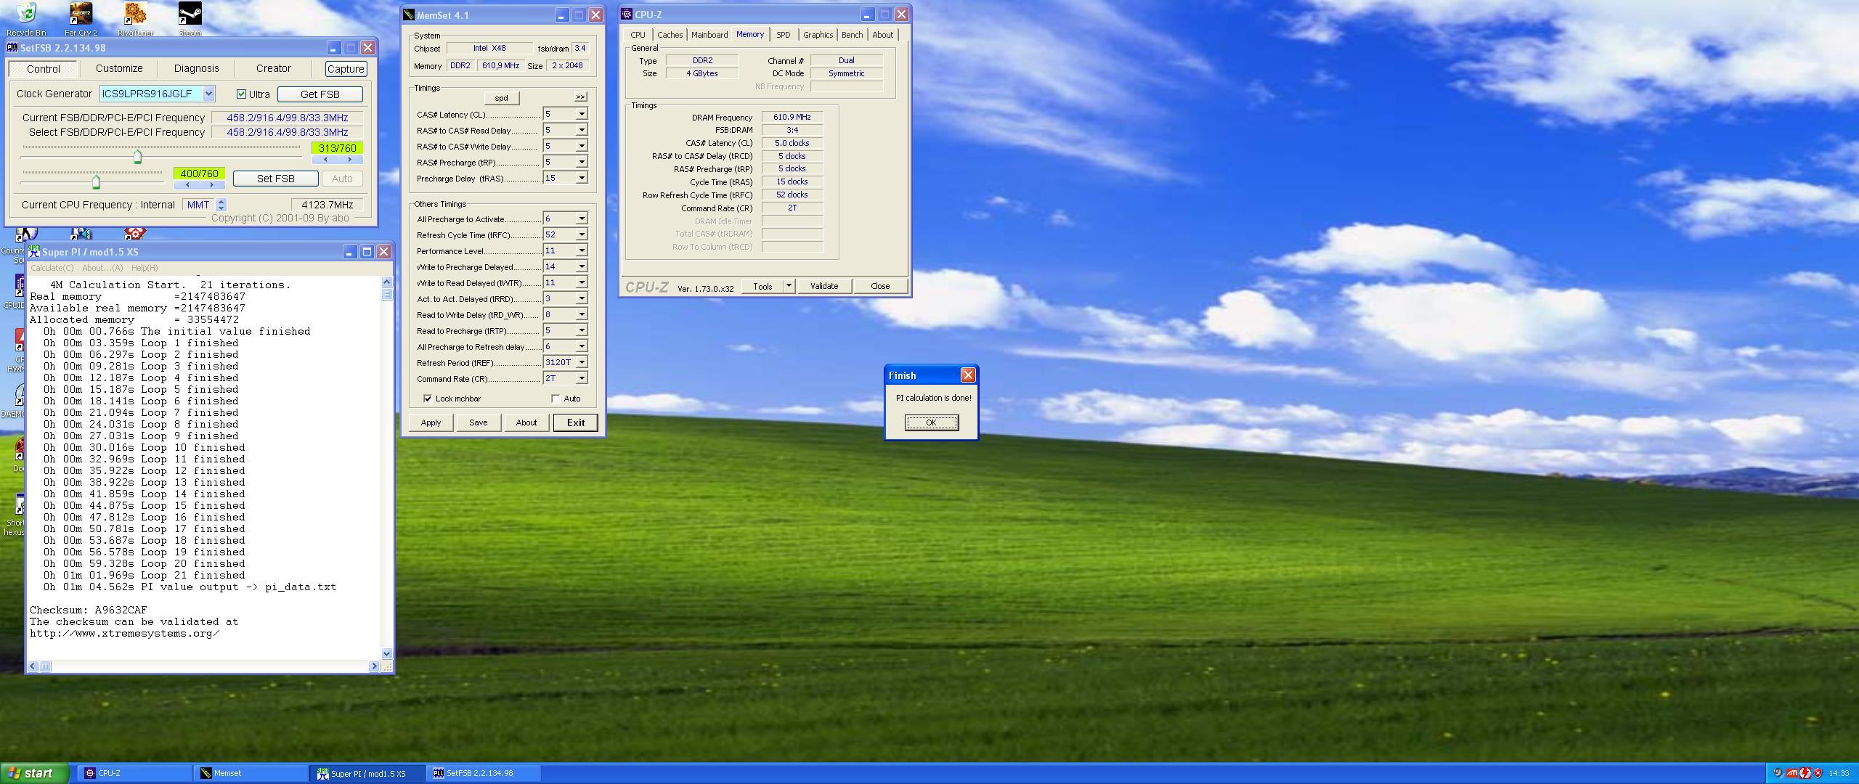Enable the Auto checkbox in MemSet
Viewport: 1859px width, 784px height.
tap(556, 399)
